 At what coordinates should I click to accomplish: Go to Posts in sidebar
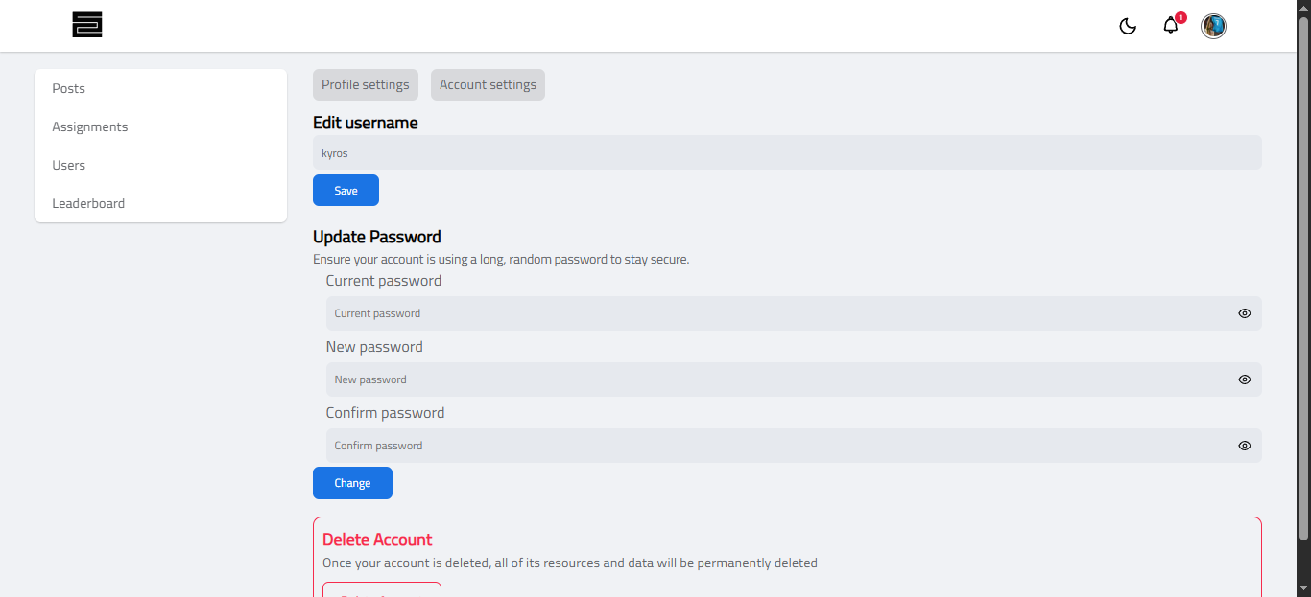coord(69,88)
